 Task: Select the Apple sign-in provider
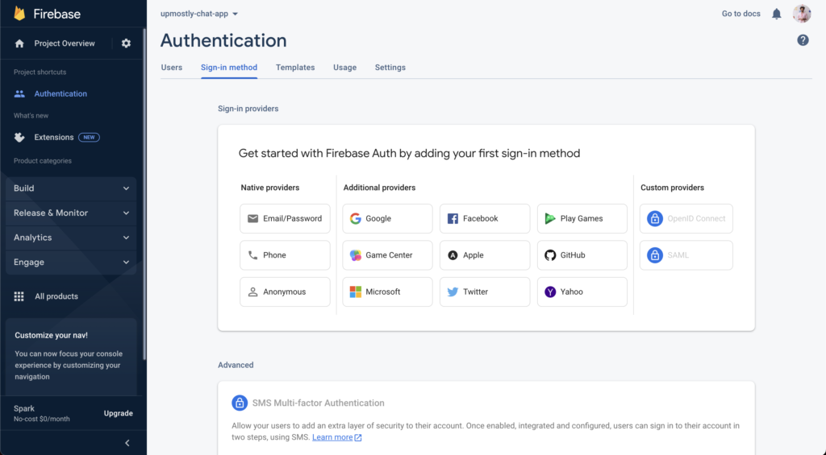(x=484, y=255)
